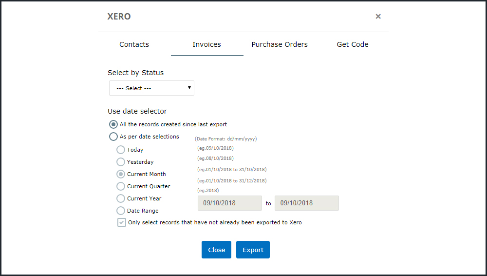Click the 'Use date selector' heading
The height and width of the screenshot is (276, 487).
point(137,111)
